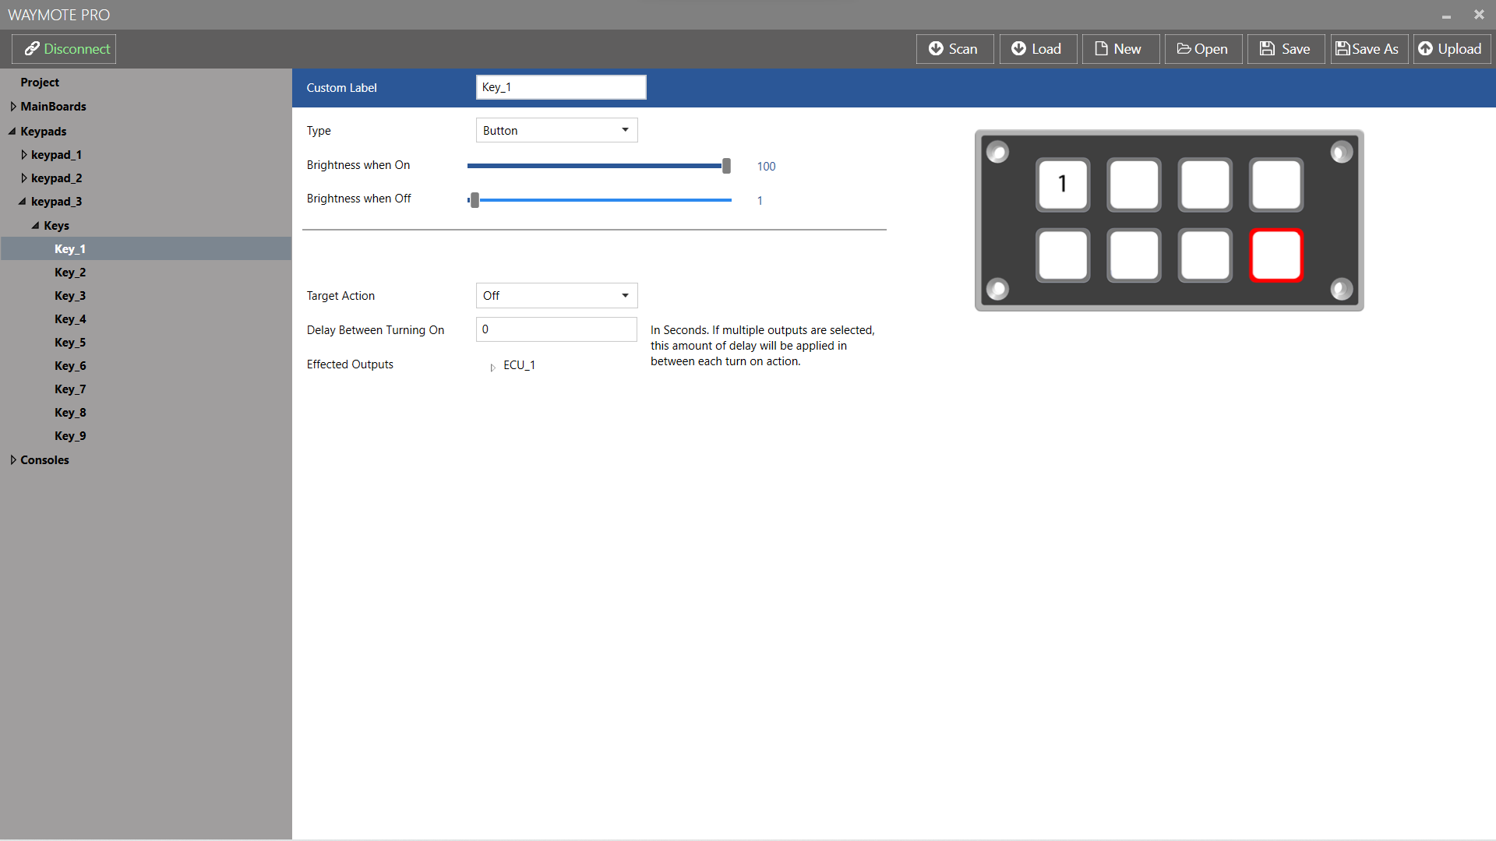The width and height of the screenshot is (1496, 841).
Task: Open the Type dropdown showing Button
Action: (x=556, y=130)
